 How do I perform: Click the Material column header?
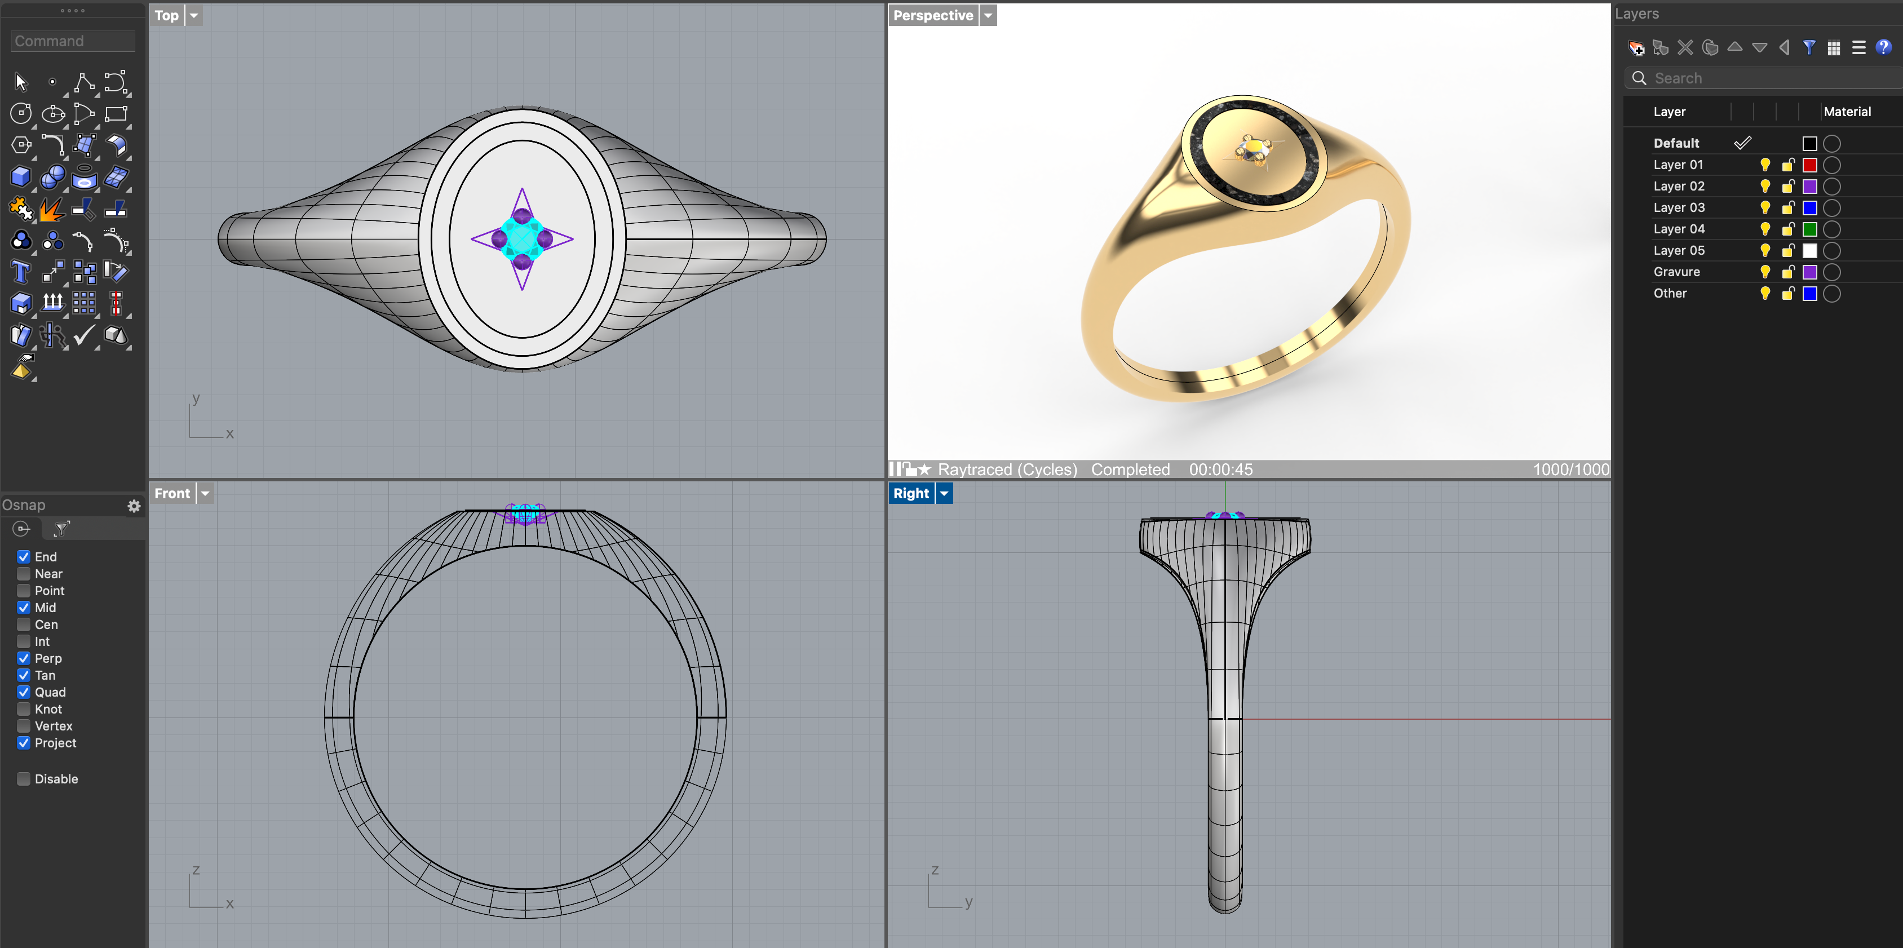pyautogui.click(x=1847, y=112)
